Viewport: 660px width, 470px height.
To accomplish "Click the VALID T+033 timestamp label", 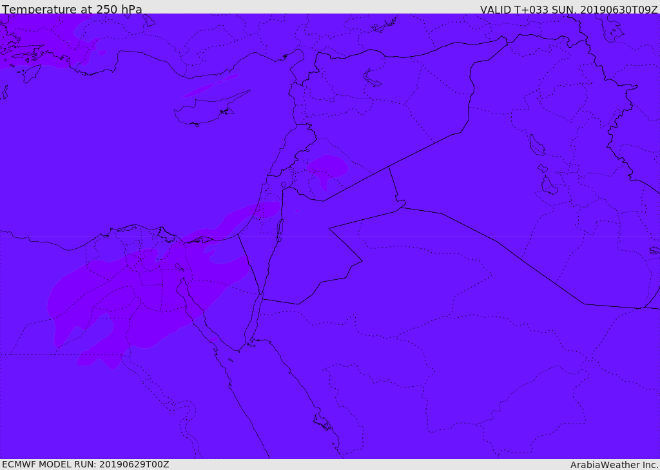I will pyautogui.click(x=568, y=9).
